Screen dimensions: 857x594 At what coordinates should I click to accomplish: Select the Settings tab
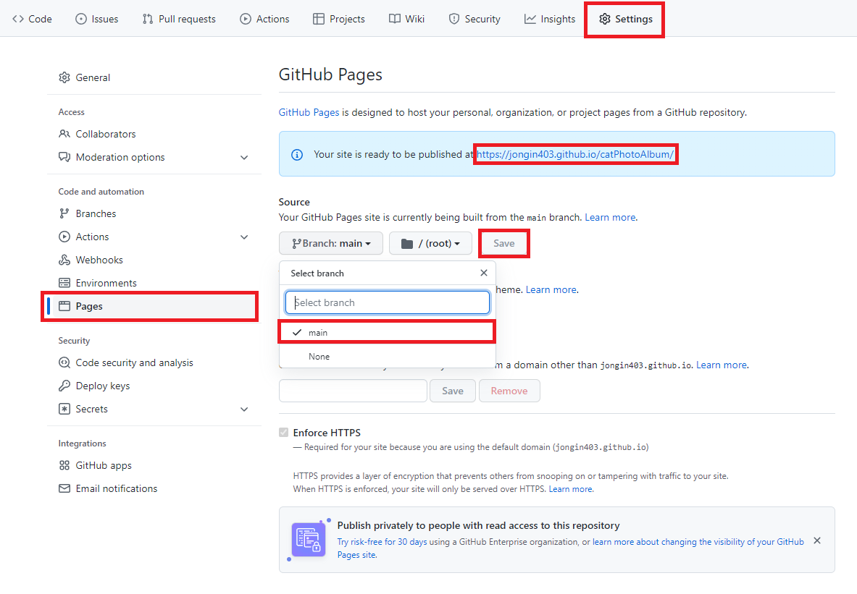pyautogui.click(x=626, y=19)
